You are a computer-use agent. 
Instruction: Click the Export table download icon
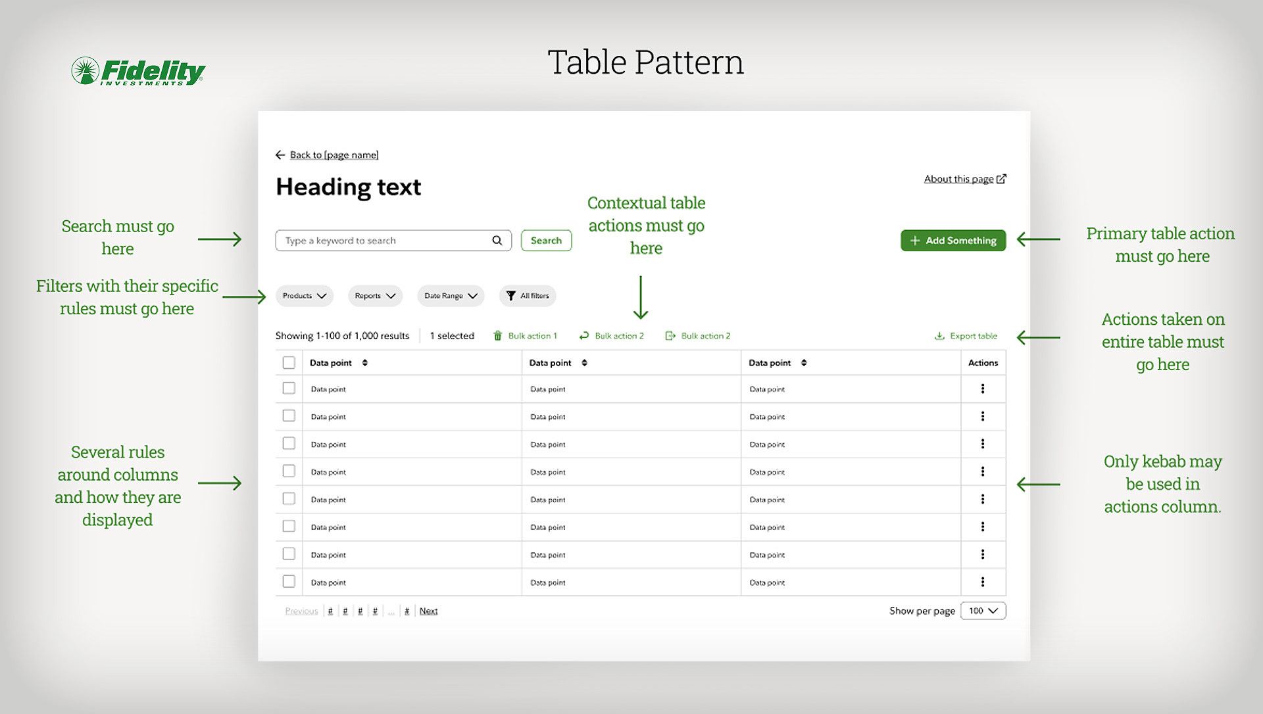[x=939, y=336]
